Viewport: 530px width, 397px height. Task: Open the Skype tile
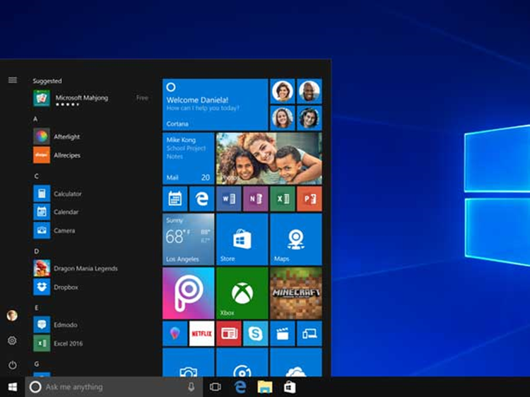[x=255, y=333]
